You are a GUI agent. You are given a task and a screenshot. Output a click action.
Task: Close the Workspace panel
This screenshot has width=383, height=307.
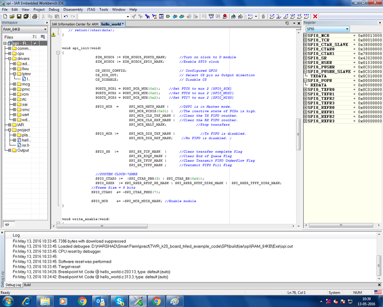pos(47,23)
